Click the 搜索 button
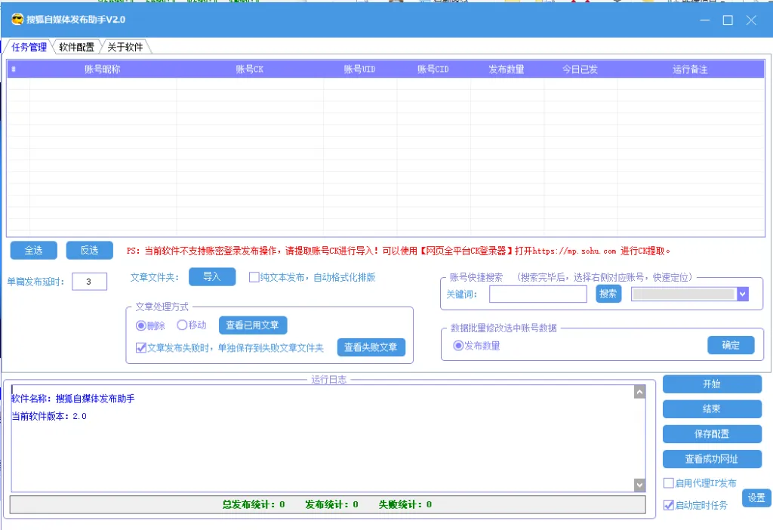Image resolution: width=773 pixels, height=530 pixels. [608, 294]
